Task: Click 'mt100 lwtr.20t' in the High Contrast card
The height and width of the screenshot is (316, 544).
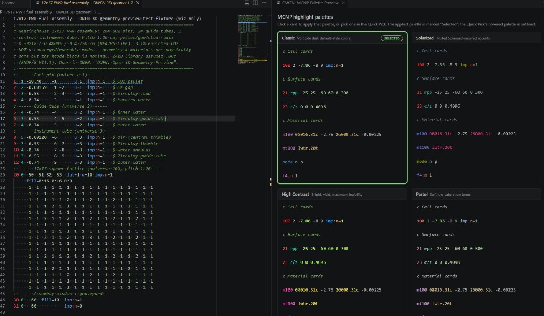Action: tap(300, 304)
